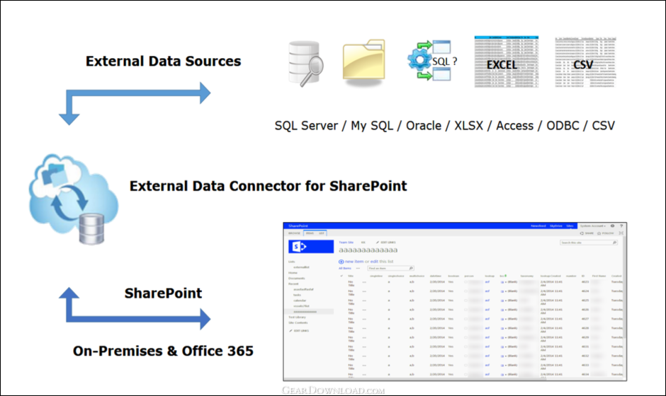Click the cloud sync database icon

pyautogui.click(x=74, y=199)
